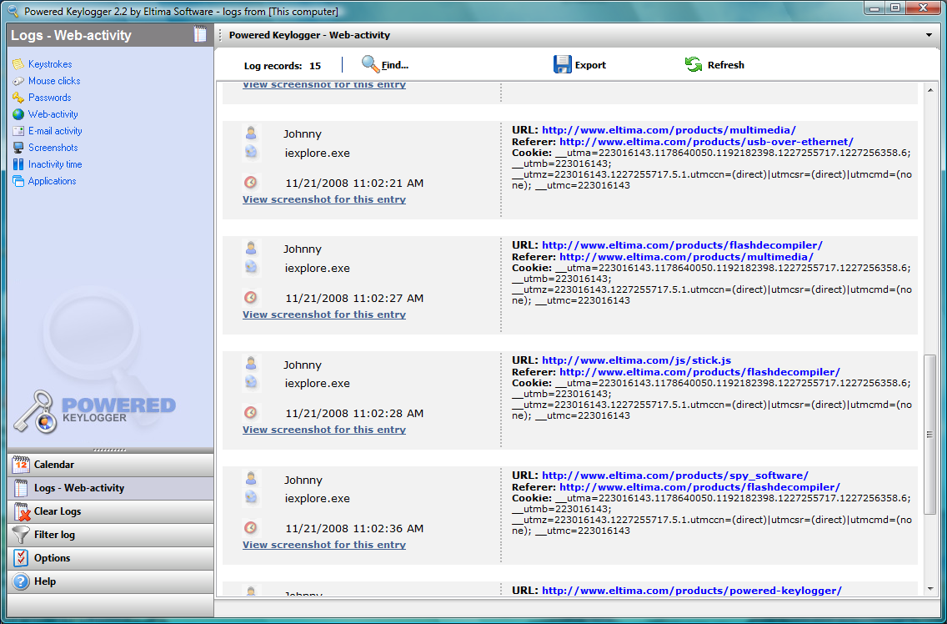The image size is (947, 624).
Task: Click the iexplore icon in flashdecompiler entry
Action: click(251, 267)
